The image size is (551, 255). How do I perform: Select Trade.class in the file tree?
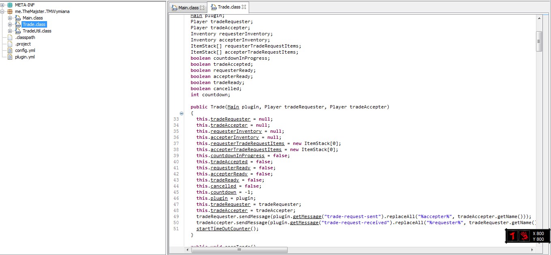34,24
